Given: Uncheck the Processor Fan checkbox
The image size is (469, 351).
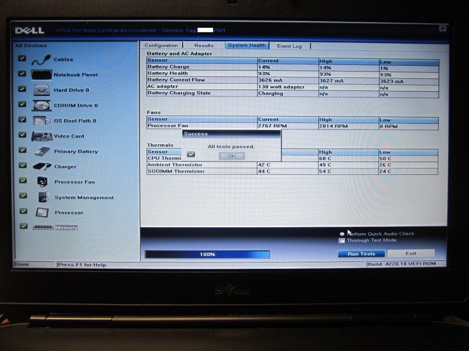Looking at the screenshot, I should click(x=23, y=180).
